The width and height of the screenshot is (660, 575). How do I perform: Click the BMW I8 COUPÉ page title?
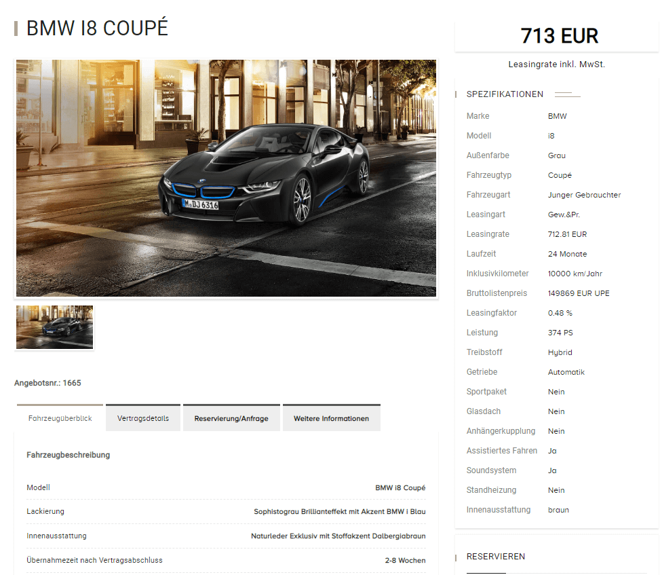click(x=97, y=29)
